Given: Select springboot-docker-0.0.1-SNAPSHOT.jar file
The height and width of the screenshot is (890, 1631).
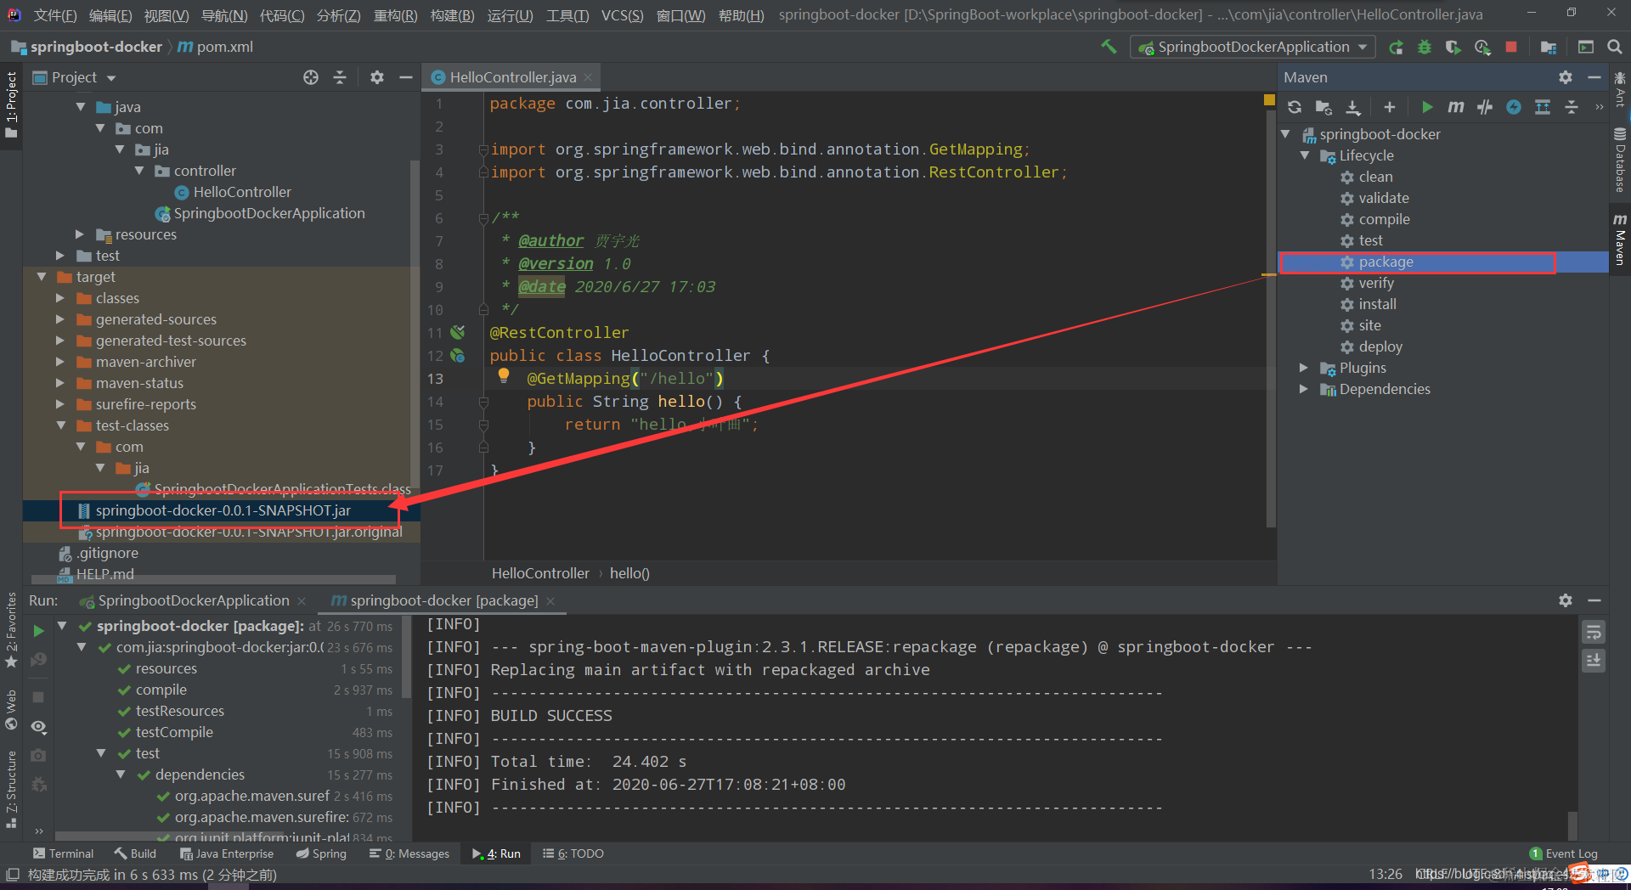Looking at the screenshot, I should coord(223,510).
